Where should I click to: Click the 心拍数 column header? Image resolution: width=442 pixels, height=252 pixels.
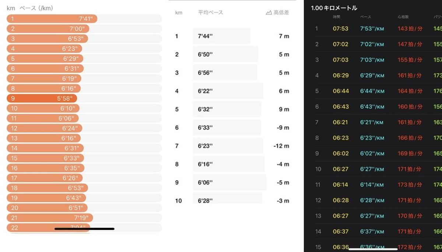pos(403,17)
